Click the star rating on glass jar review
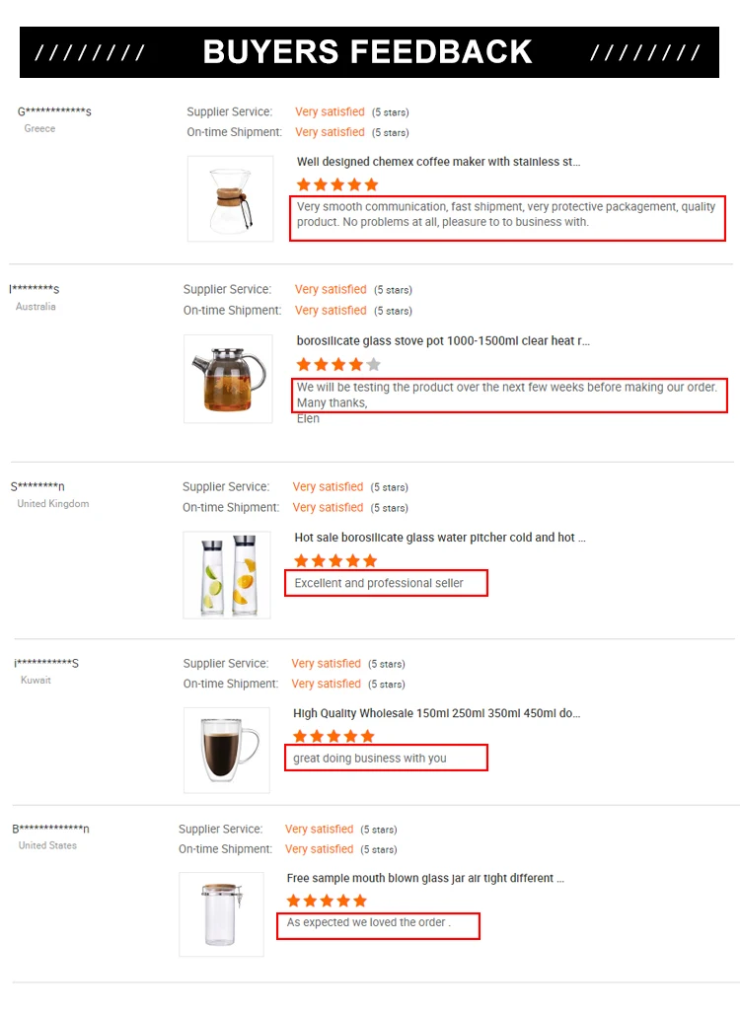The height and width of the screenshot is (1015, 740). point(327,901)
